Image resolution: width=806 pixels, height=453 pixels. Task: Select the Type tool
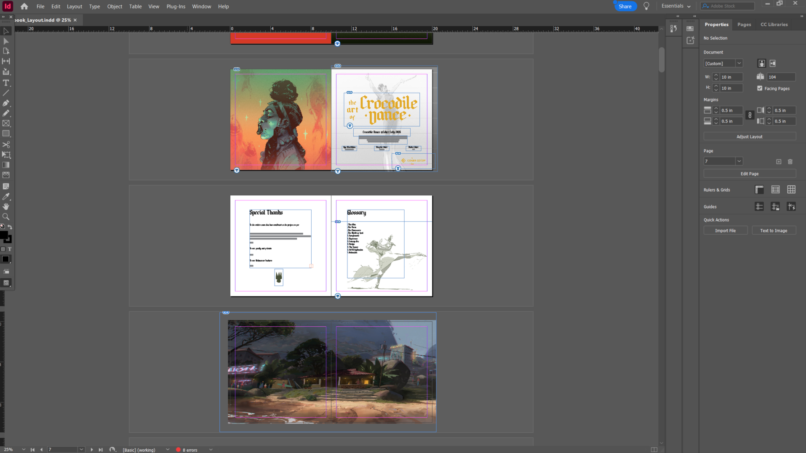6,83
